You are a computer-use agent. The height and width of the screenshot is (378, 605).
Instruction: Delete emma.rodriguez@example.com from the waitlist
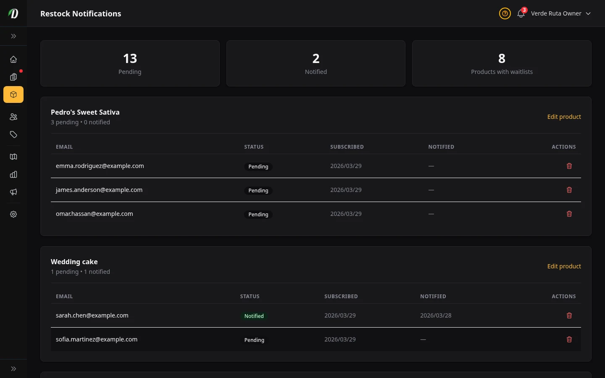tap(569, 166)
